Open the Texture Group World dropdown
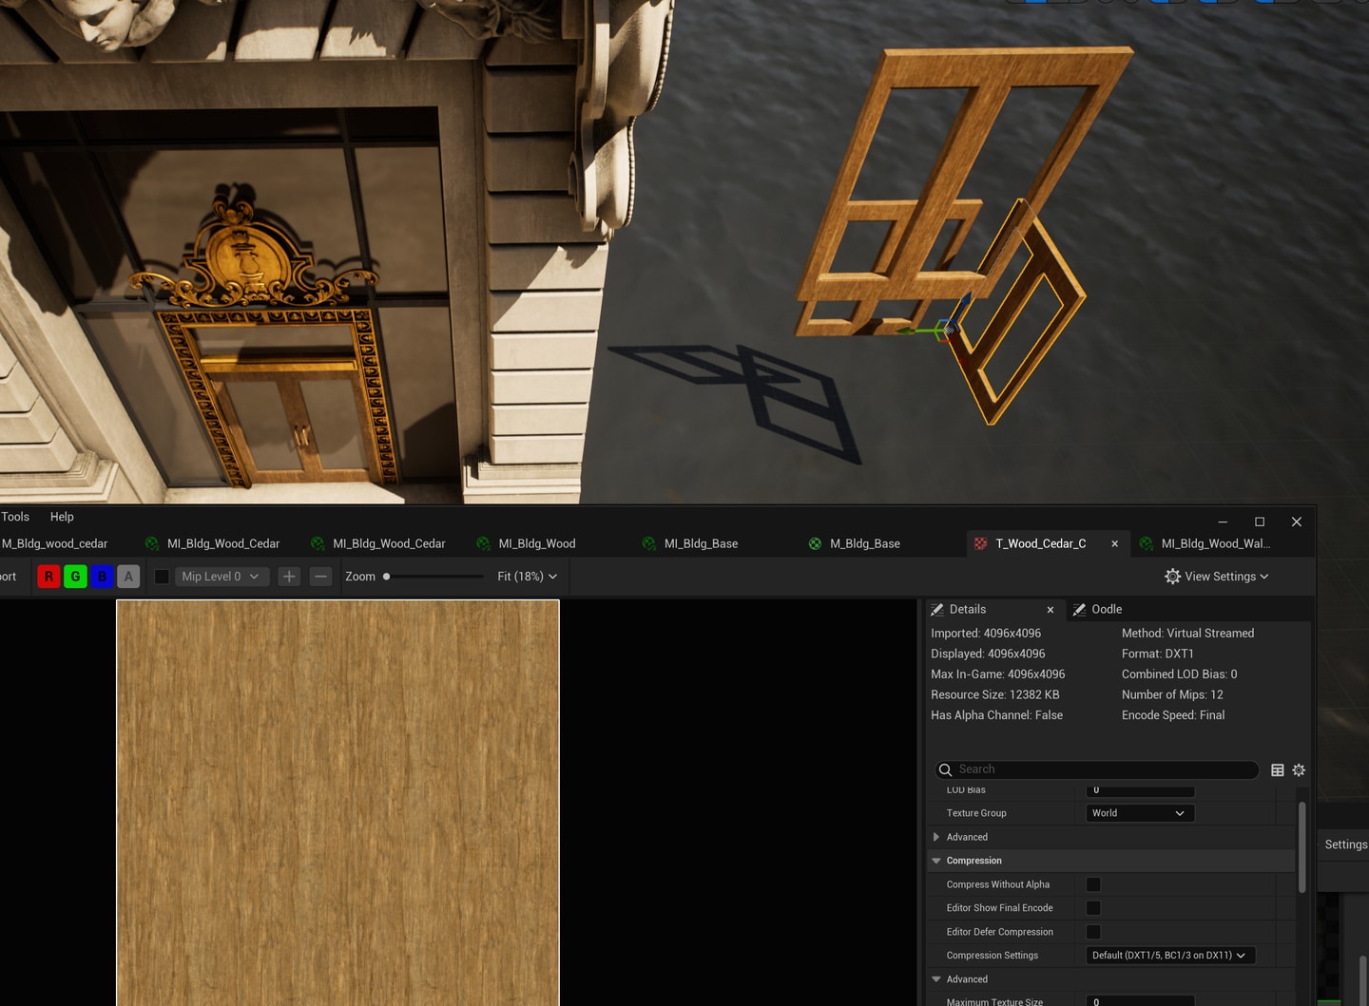The height and width of the screenshot is (1006, 1369). point(1140,813)
